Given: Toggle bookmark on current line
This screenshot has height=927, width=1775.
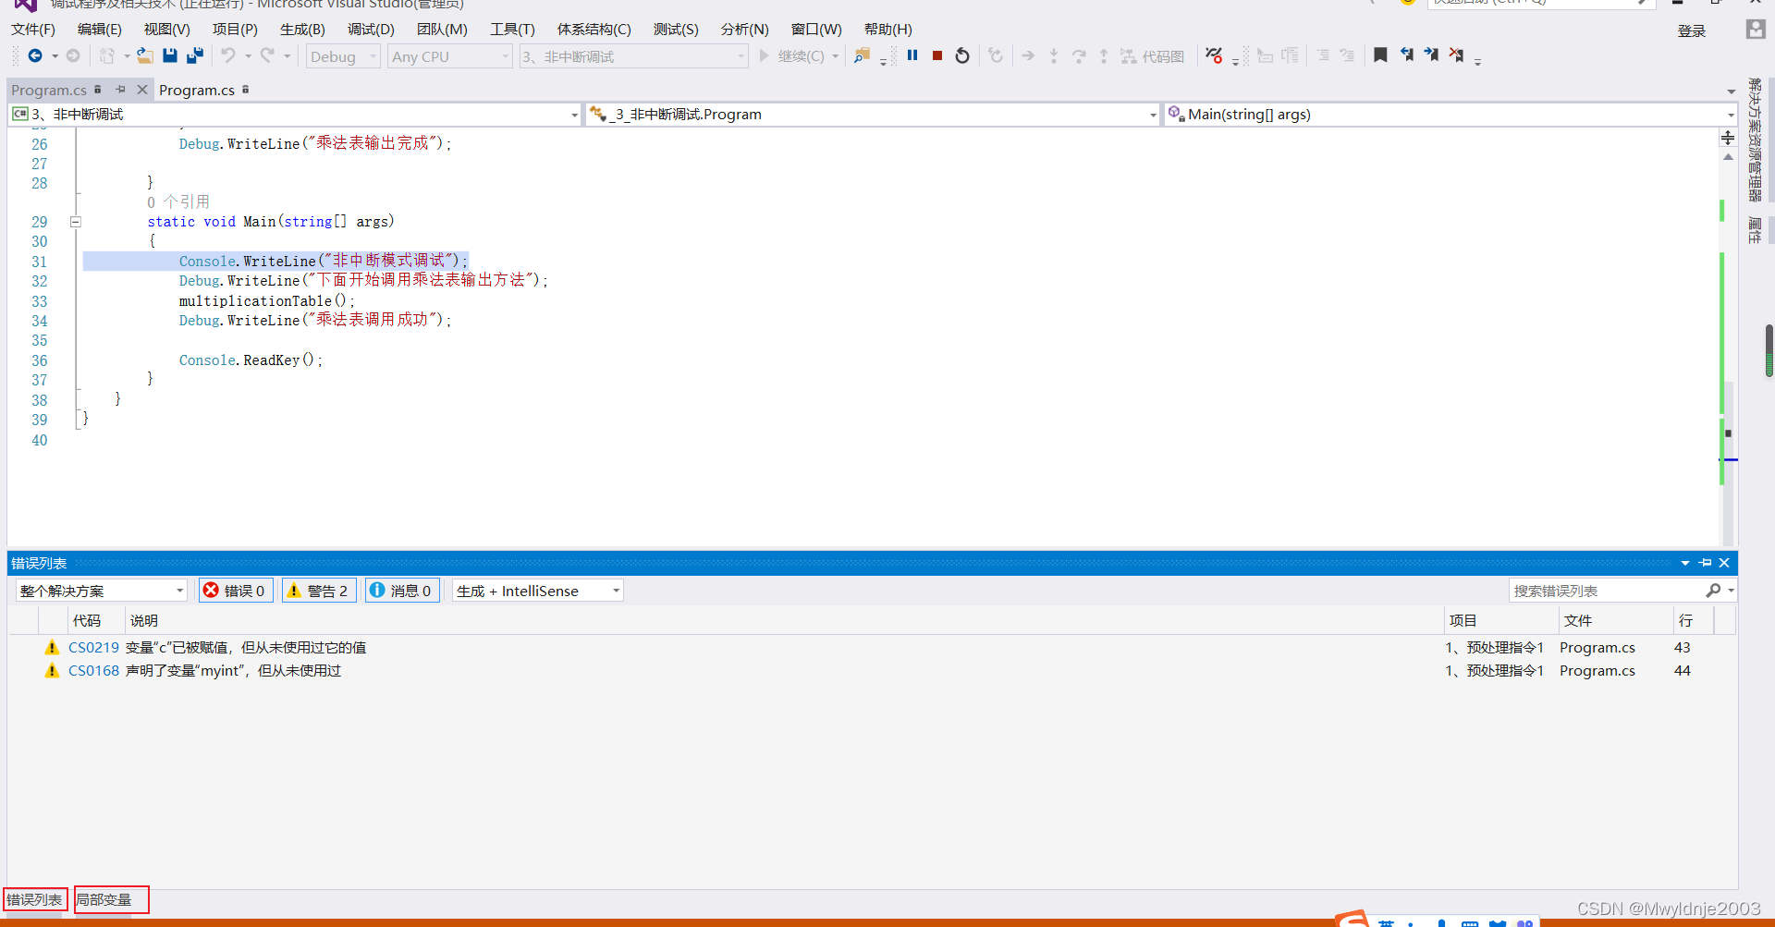Looking at the screenshot, I should [1380, 55].
